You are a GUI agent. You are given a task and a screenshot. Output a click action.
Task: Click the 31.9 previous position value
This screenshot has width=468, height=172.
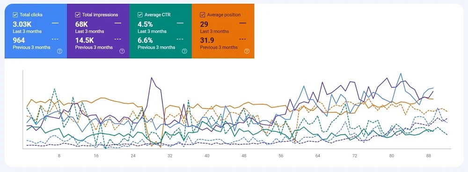pos(207,40)
